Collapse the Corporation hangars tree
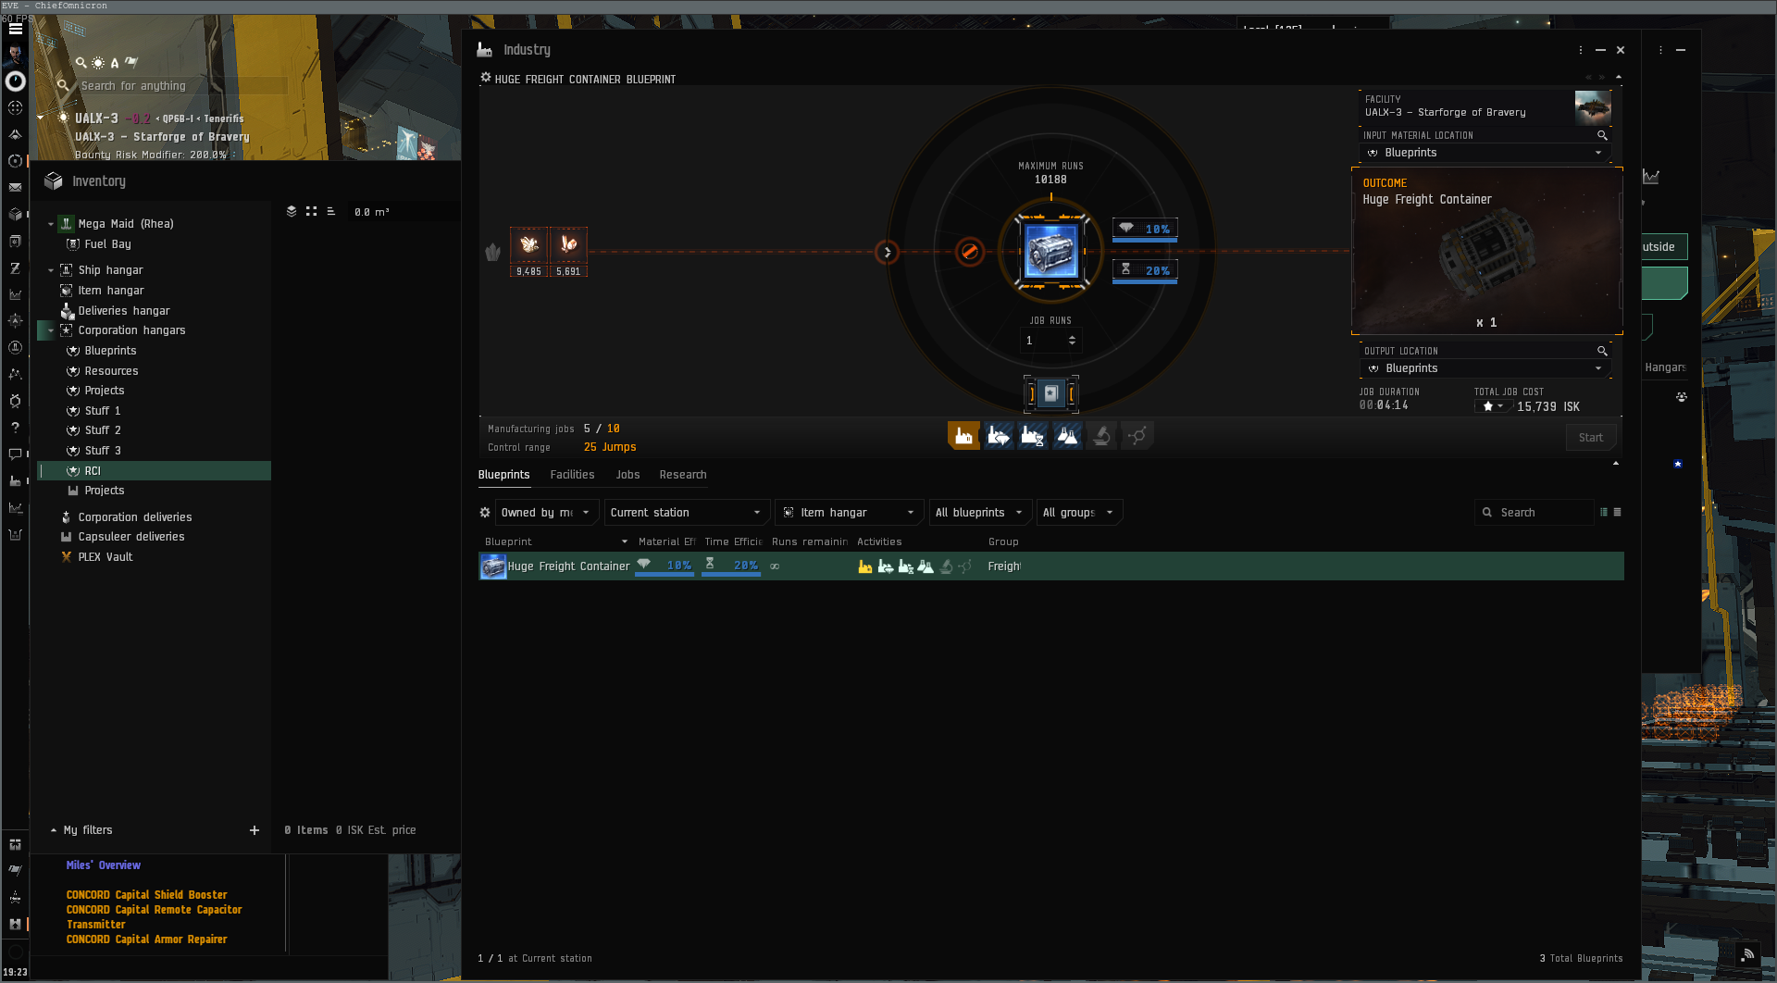The width and height of the screenshot is (1777, 983). click(x=51, y=330)
